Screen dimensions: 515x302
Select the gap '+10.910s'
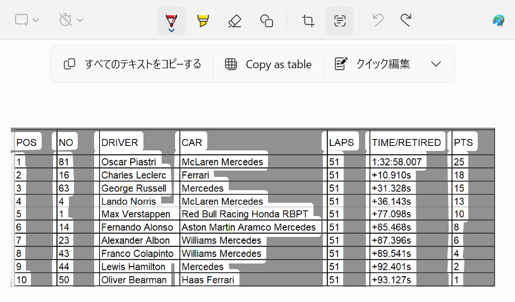[x=392, y=175]
